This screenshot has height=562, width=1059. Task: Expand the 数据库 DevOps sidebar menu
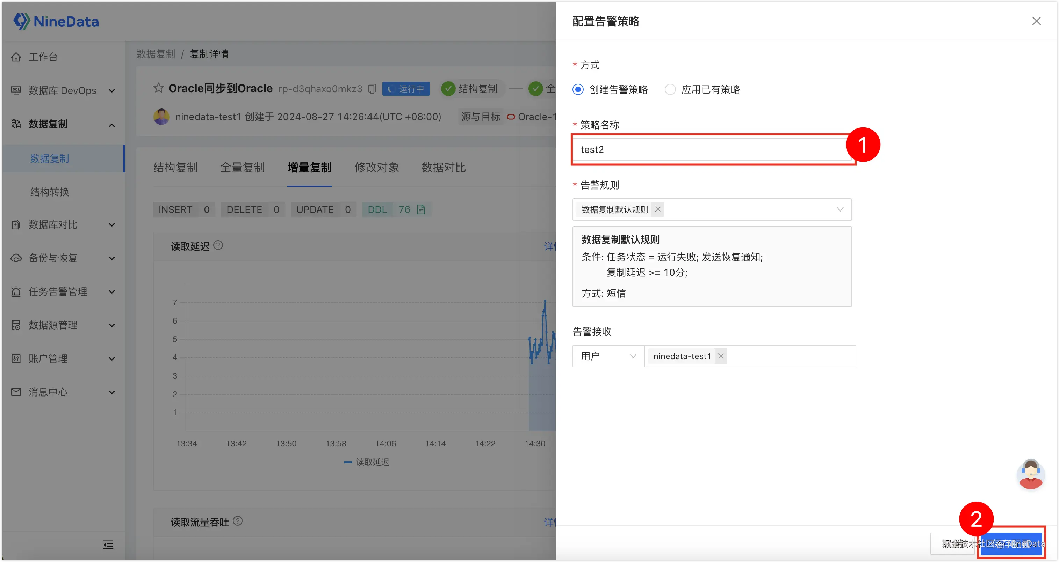tap(63, 90)
